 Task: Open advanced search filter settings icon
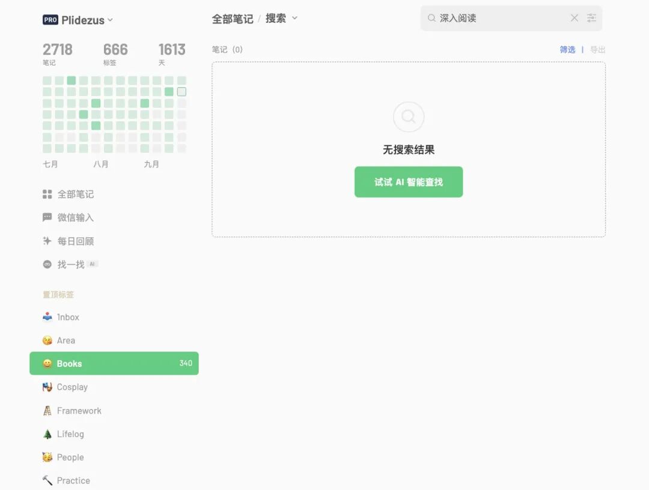pyautogui.click(x=591, y=18)
